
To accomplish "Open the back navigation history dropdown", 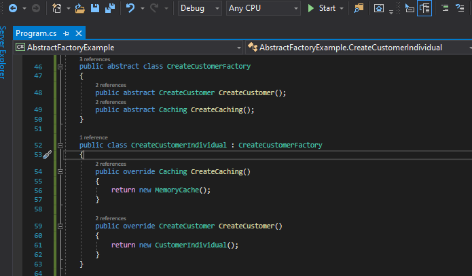I will 24,8.
